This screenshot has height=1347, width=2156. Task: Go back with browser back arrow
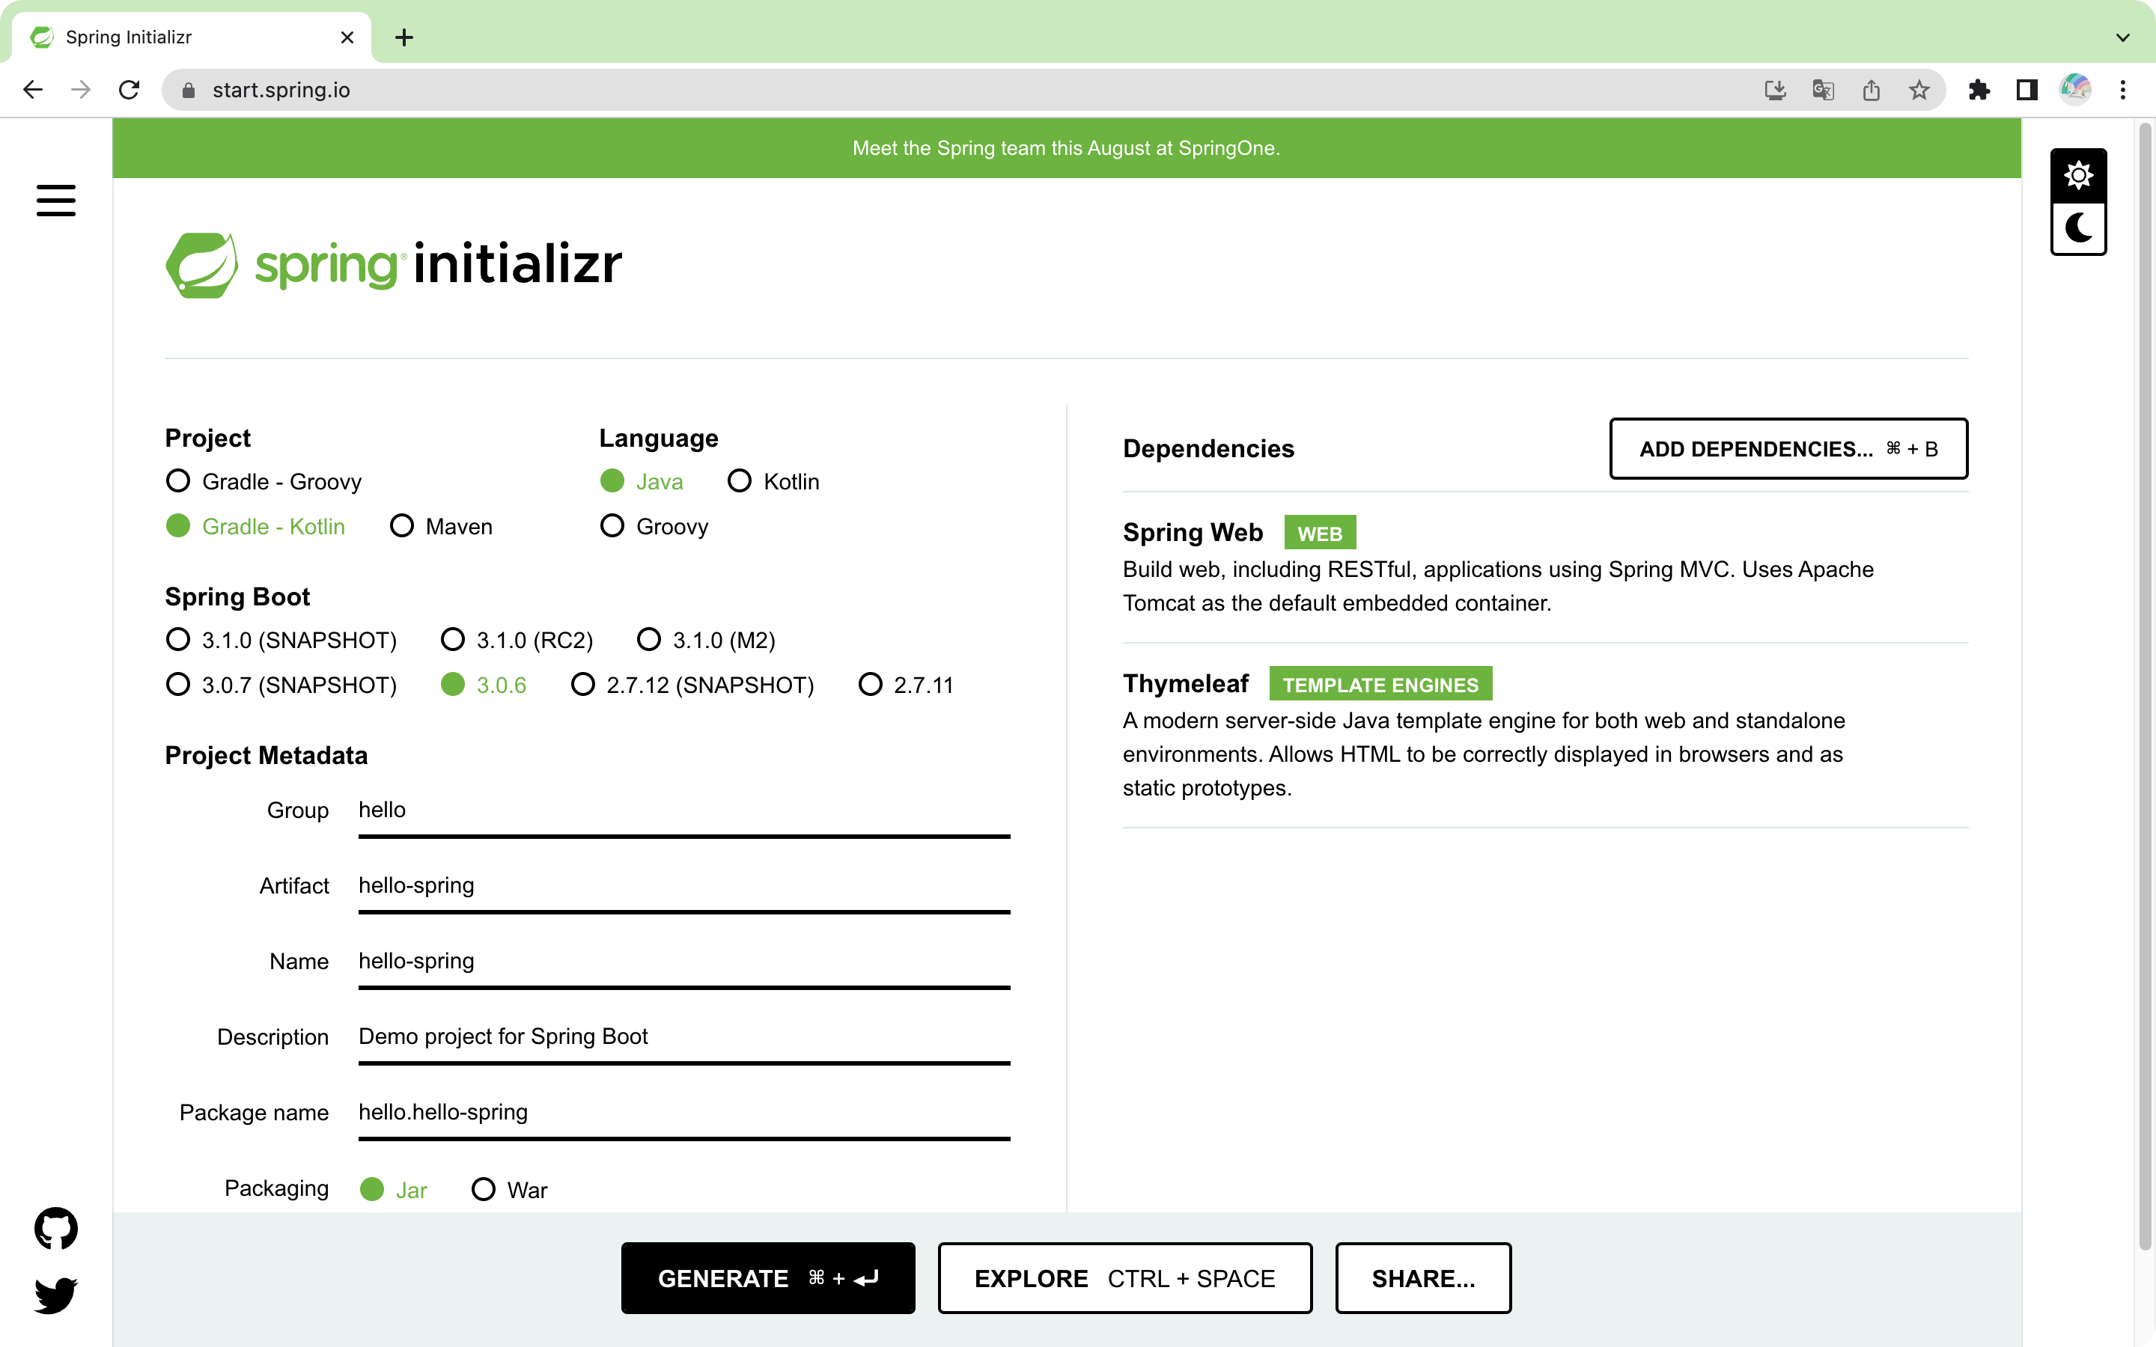tap(33, 90)
